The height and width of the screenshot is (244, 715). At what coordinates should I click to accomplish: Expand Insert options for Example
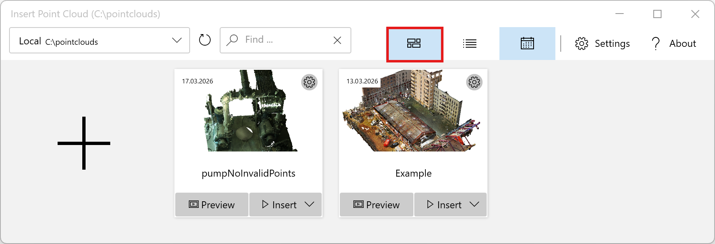(474, 205)
